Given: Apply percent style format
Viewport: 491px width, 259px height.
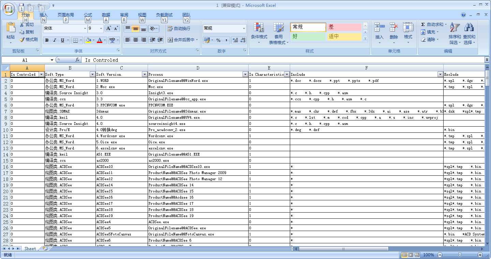Looking at the screenshot, I should pos(218,40).
